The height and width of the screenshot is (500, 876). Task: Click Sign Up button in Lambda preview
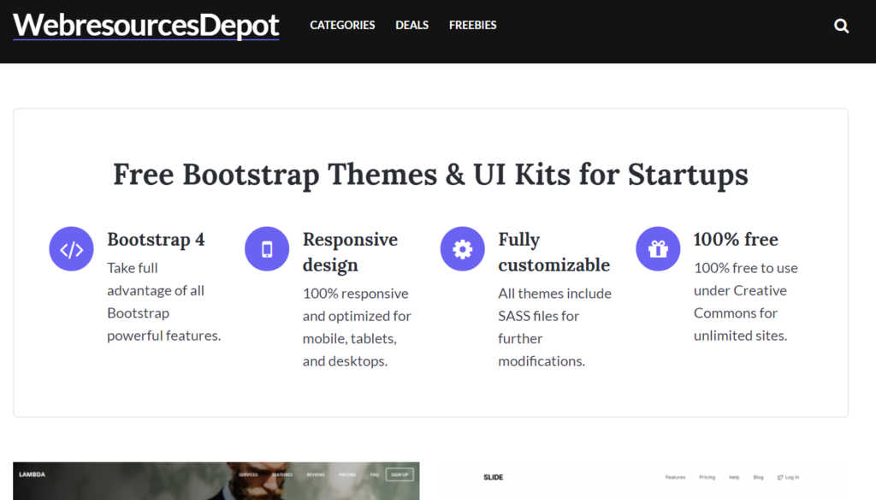(400, 474)
